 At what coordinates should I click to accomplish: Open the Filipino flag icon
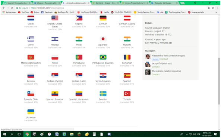[x=79, y=18]
